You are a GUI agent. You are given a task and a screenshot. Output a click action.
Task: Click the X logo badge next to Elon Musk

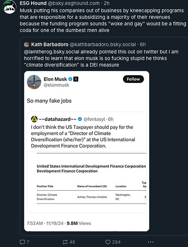76,79
